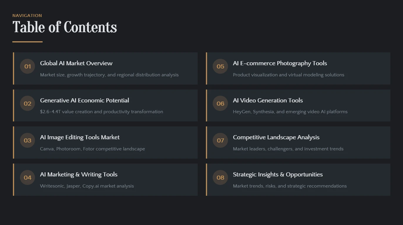Go to Generative AI Economic Potential
This screenshot has width=403, height=225.
pyautogui.click(x=85, y=100)
